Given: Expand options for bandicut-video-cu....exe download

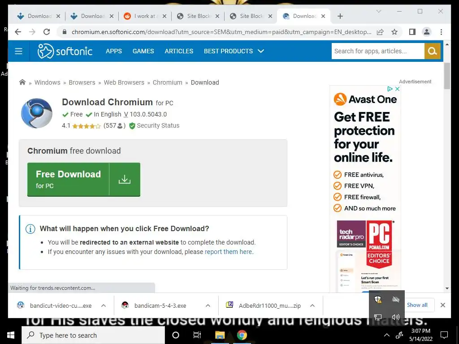Looking at the screenshot, I should (x=104, y=305).
